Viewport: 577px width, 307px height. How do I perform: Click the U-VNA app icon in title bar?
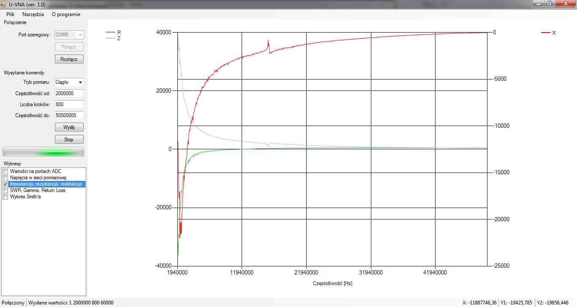click(4, 3)
